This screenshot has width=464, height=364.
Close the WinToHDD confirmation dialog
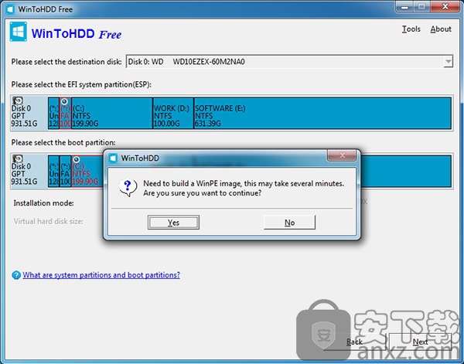pyautogui.click(x=342, y=155)
